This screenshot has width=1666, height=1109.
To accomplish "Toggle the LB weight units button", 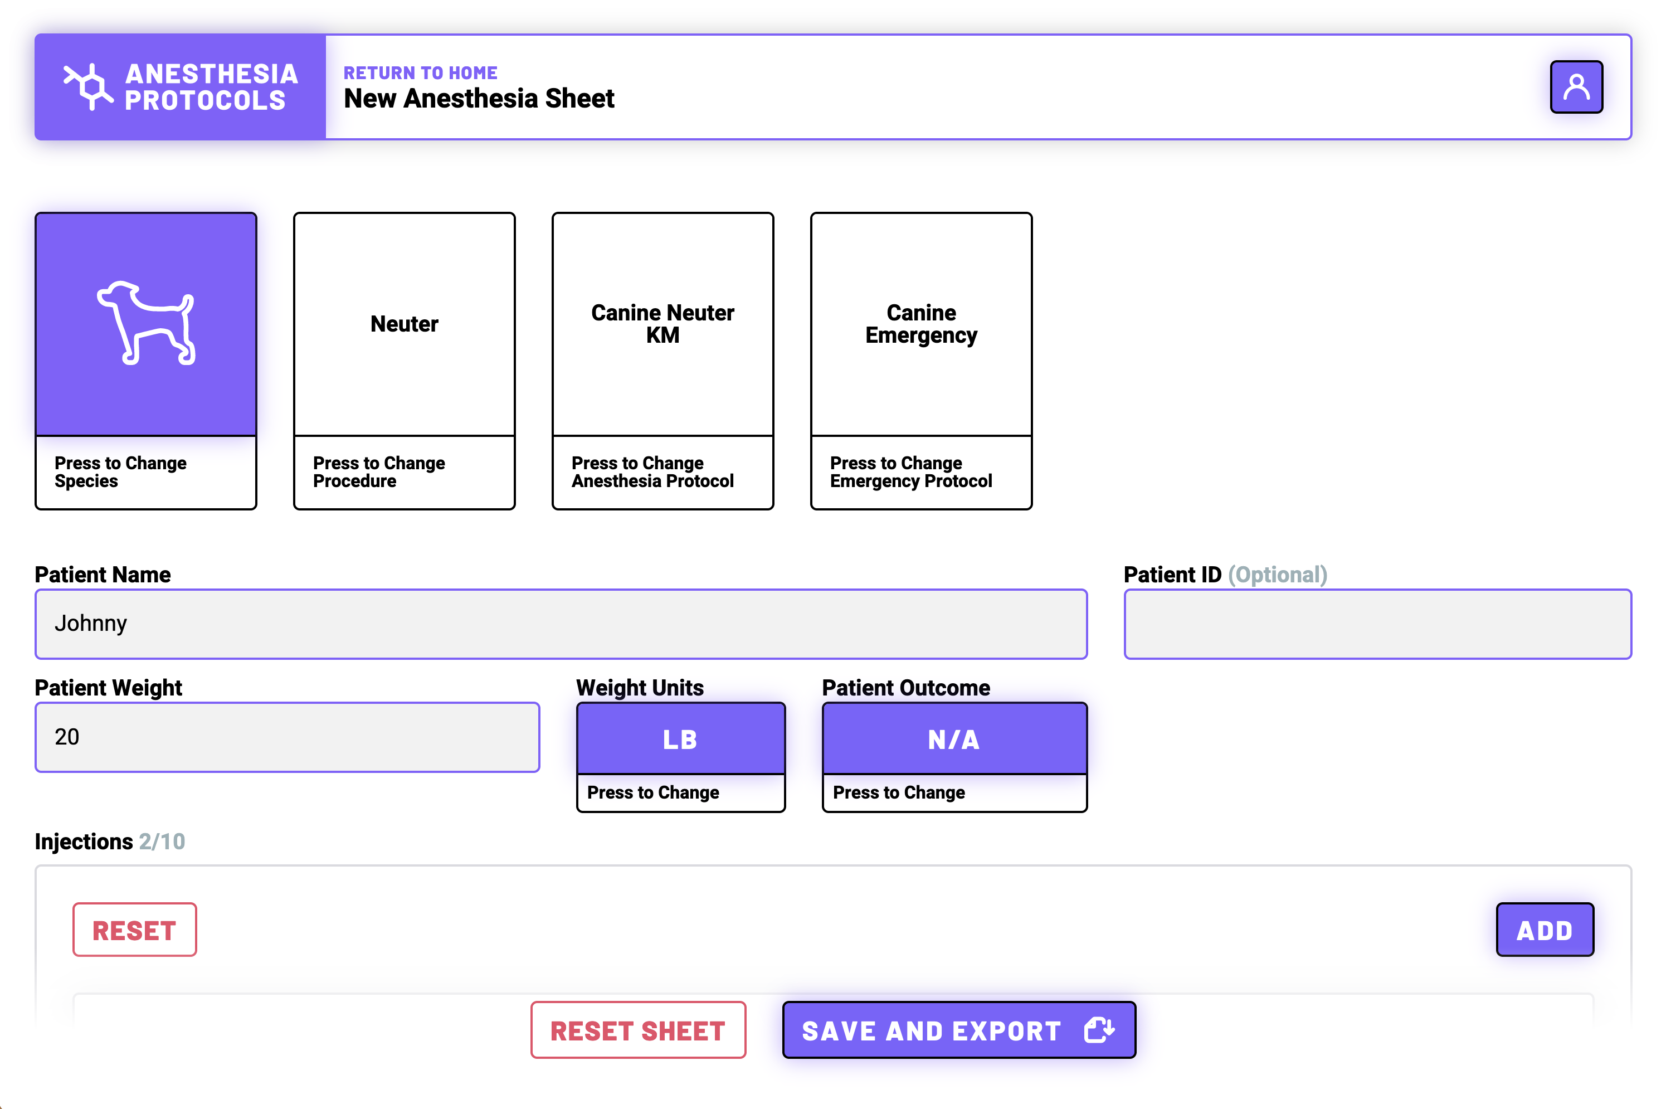I will pos(680,739).
